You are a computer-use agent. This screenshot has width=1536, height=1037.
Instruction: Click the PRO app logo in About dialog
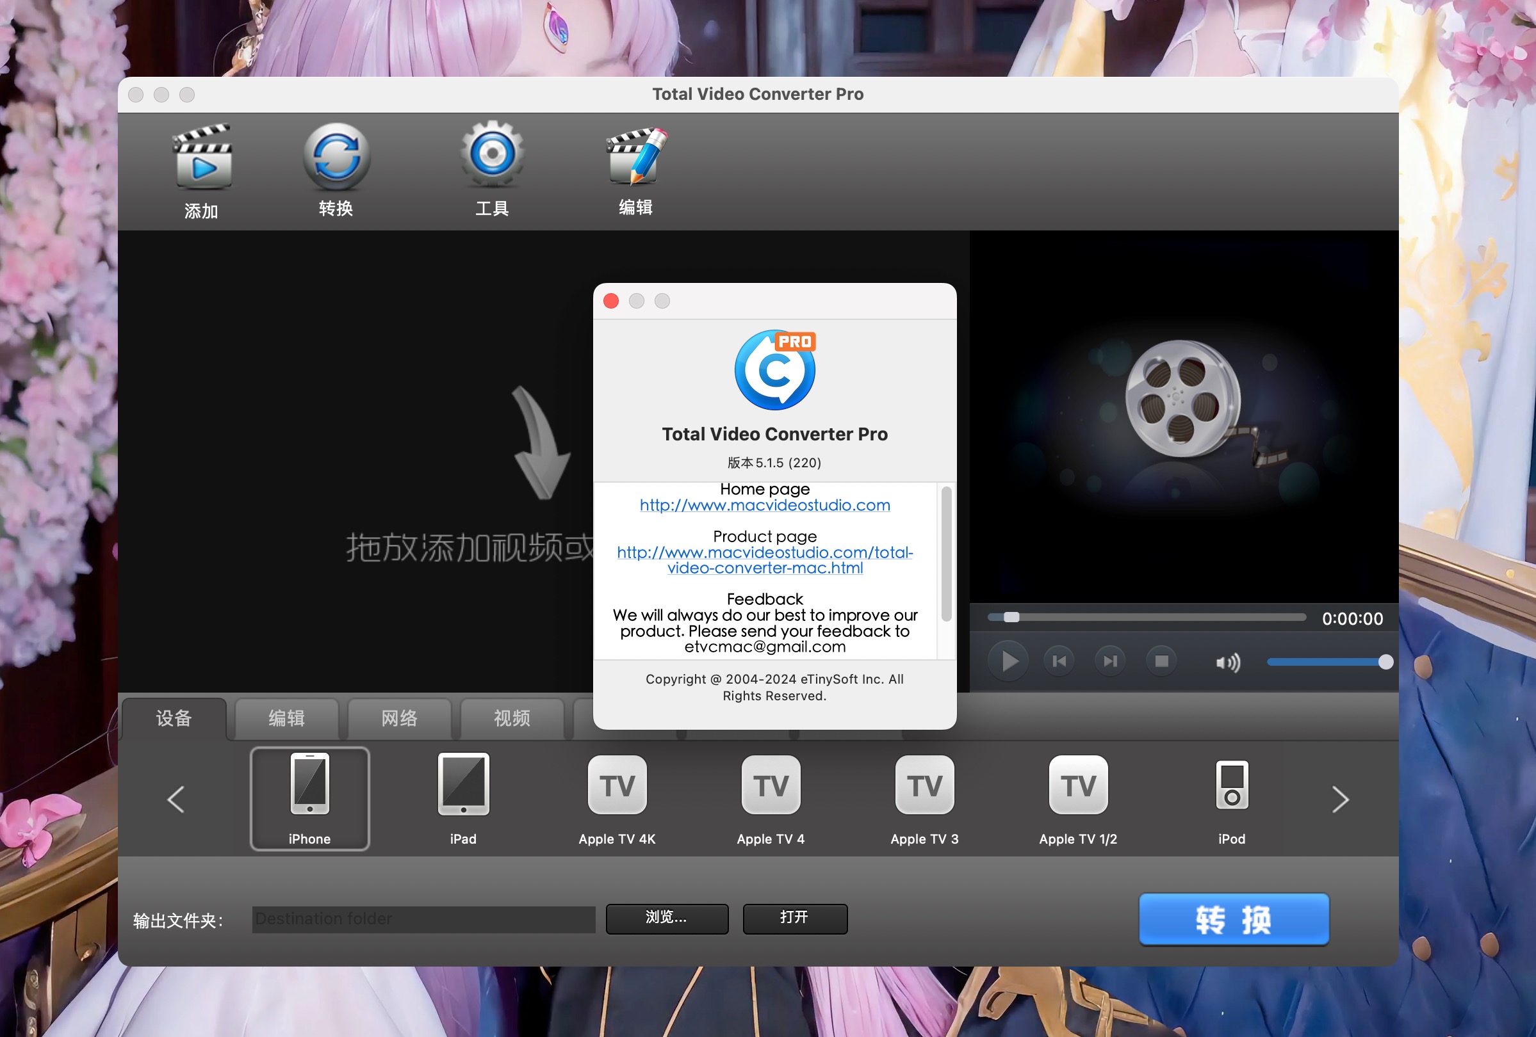(x=774, y=370)
